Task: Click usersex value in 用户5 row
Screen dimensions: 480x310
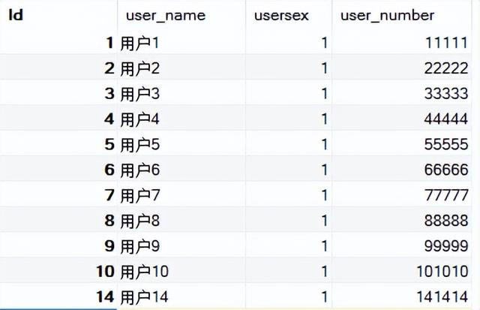Action: pos(289,144)
